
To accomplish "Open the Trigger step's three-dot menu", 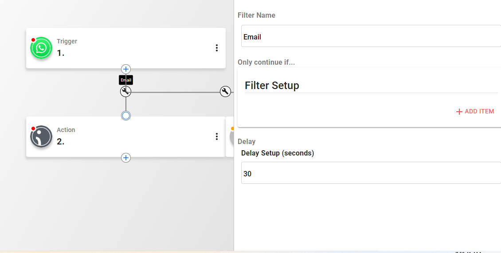I will tap(217, 48).
